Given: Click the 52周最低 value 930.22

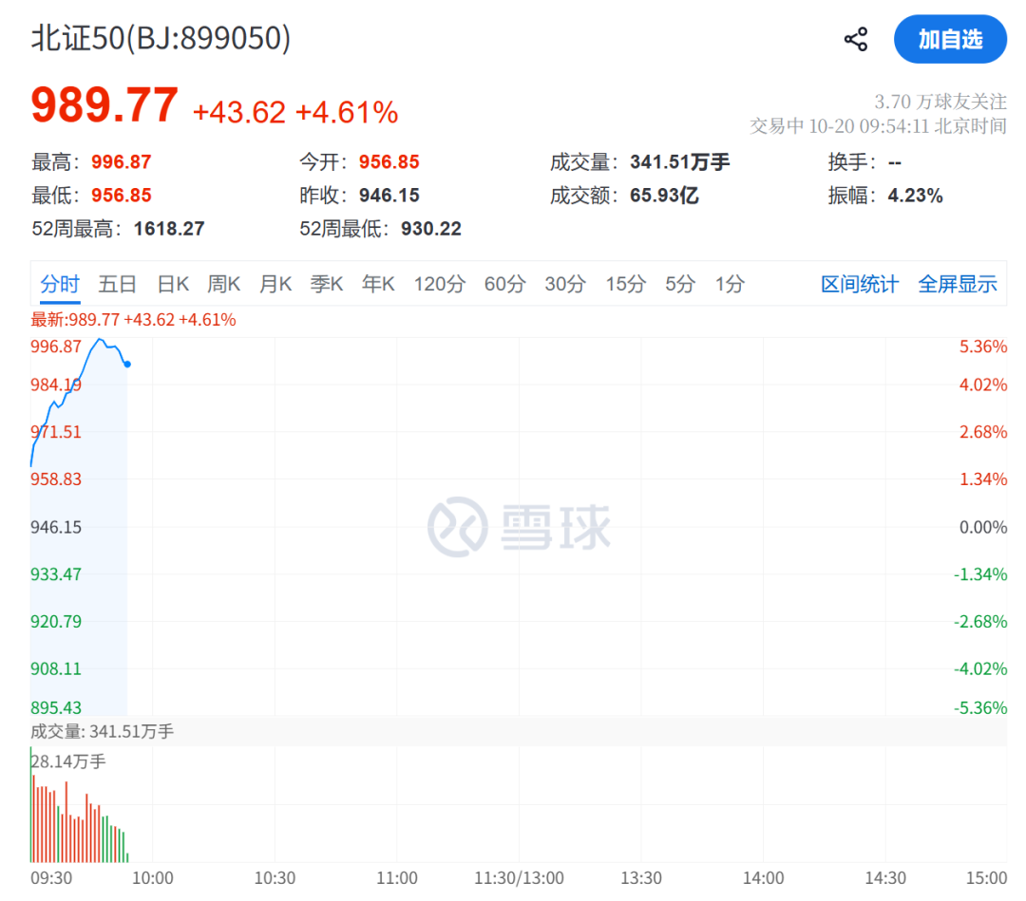Looking at the screenshot, I should pos(431,228).
